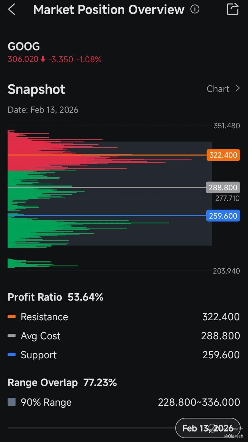This screenshot has width=248, height=442.
Task: Tap the blue 259.600 support price tag
Action: 223,216
